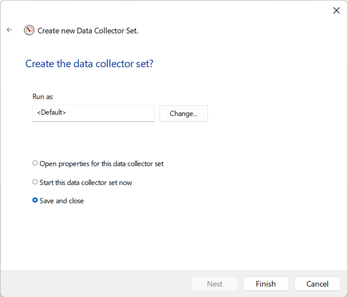Click the 'Save and close' label text
This screenshot has height=297, width=348.
(x=61, y=201)
